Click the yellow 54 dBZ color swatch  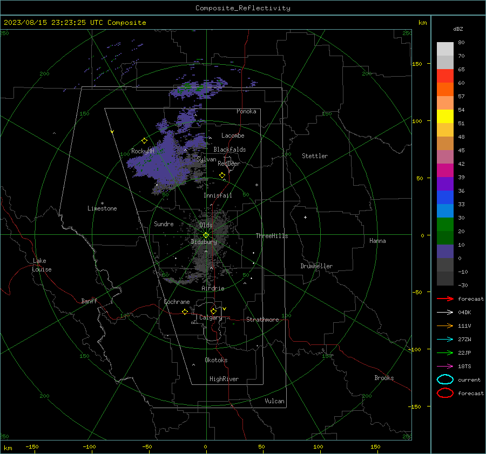coord(445,116)
